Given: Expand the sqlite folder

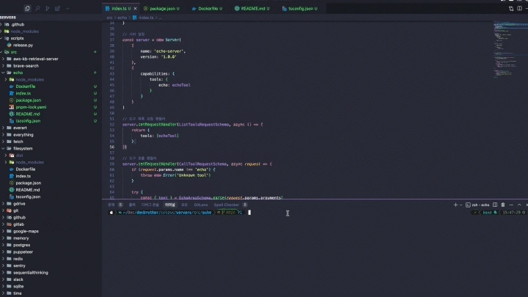Looking at the screenshot, I should tap(18, 287).
